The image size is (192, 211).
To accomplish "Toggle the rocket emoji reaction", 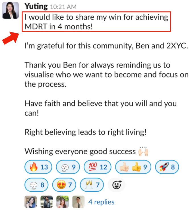I will pyautogui.click(x=167, y=167).
